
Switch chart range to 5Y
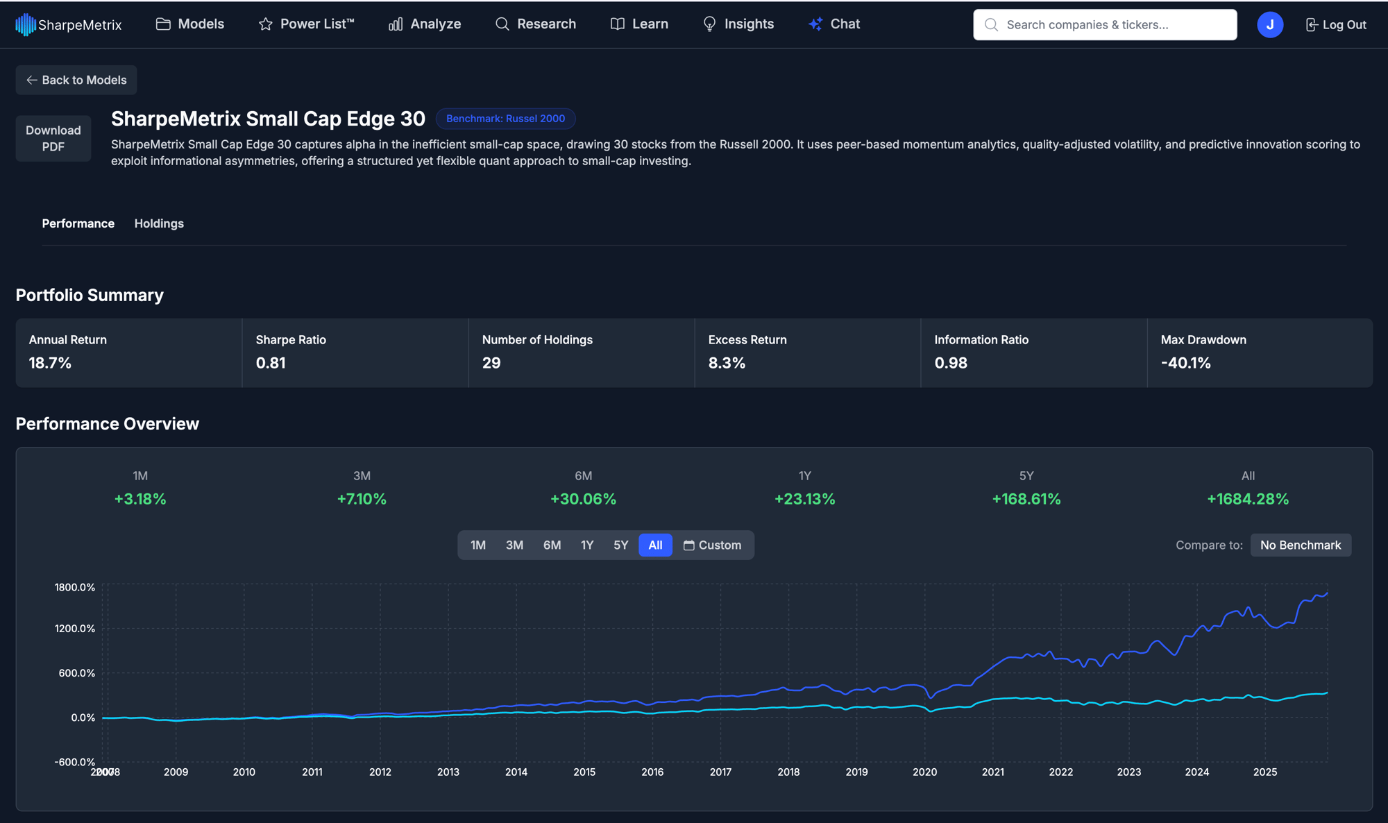pyautogui.click(x=620, y=545)
